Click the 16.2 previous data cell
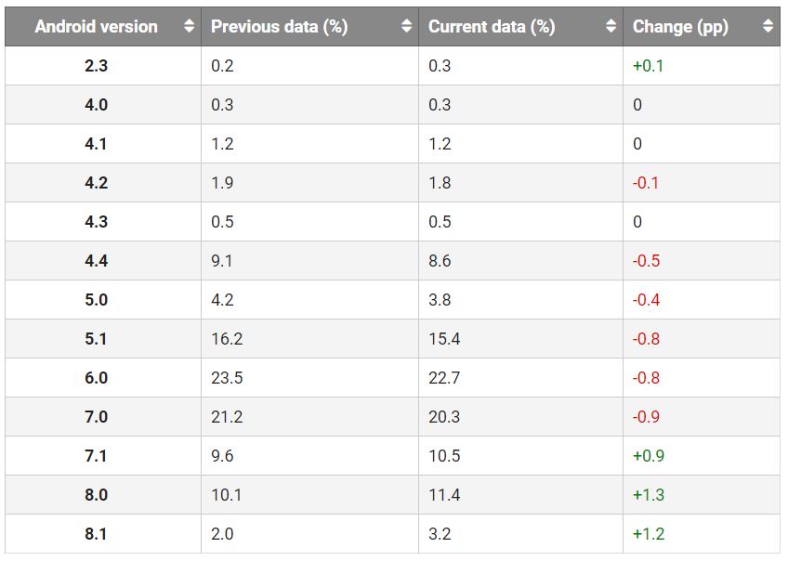 [227, 339]
